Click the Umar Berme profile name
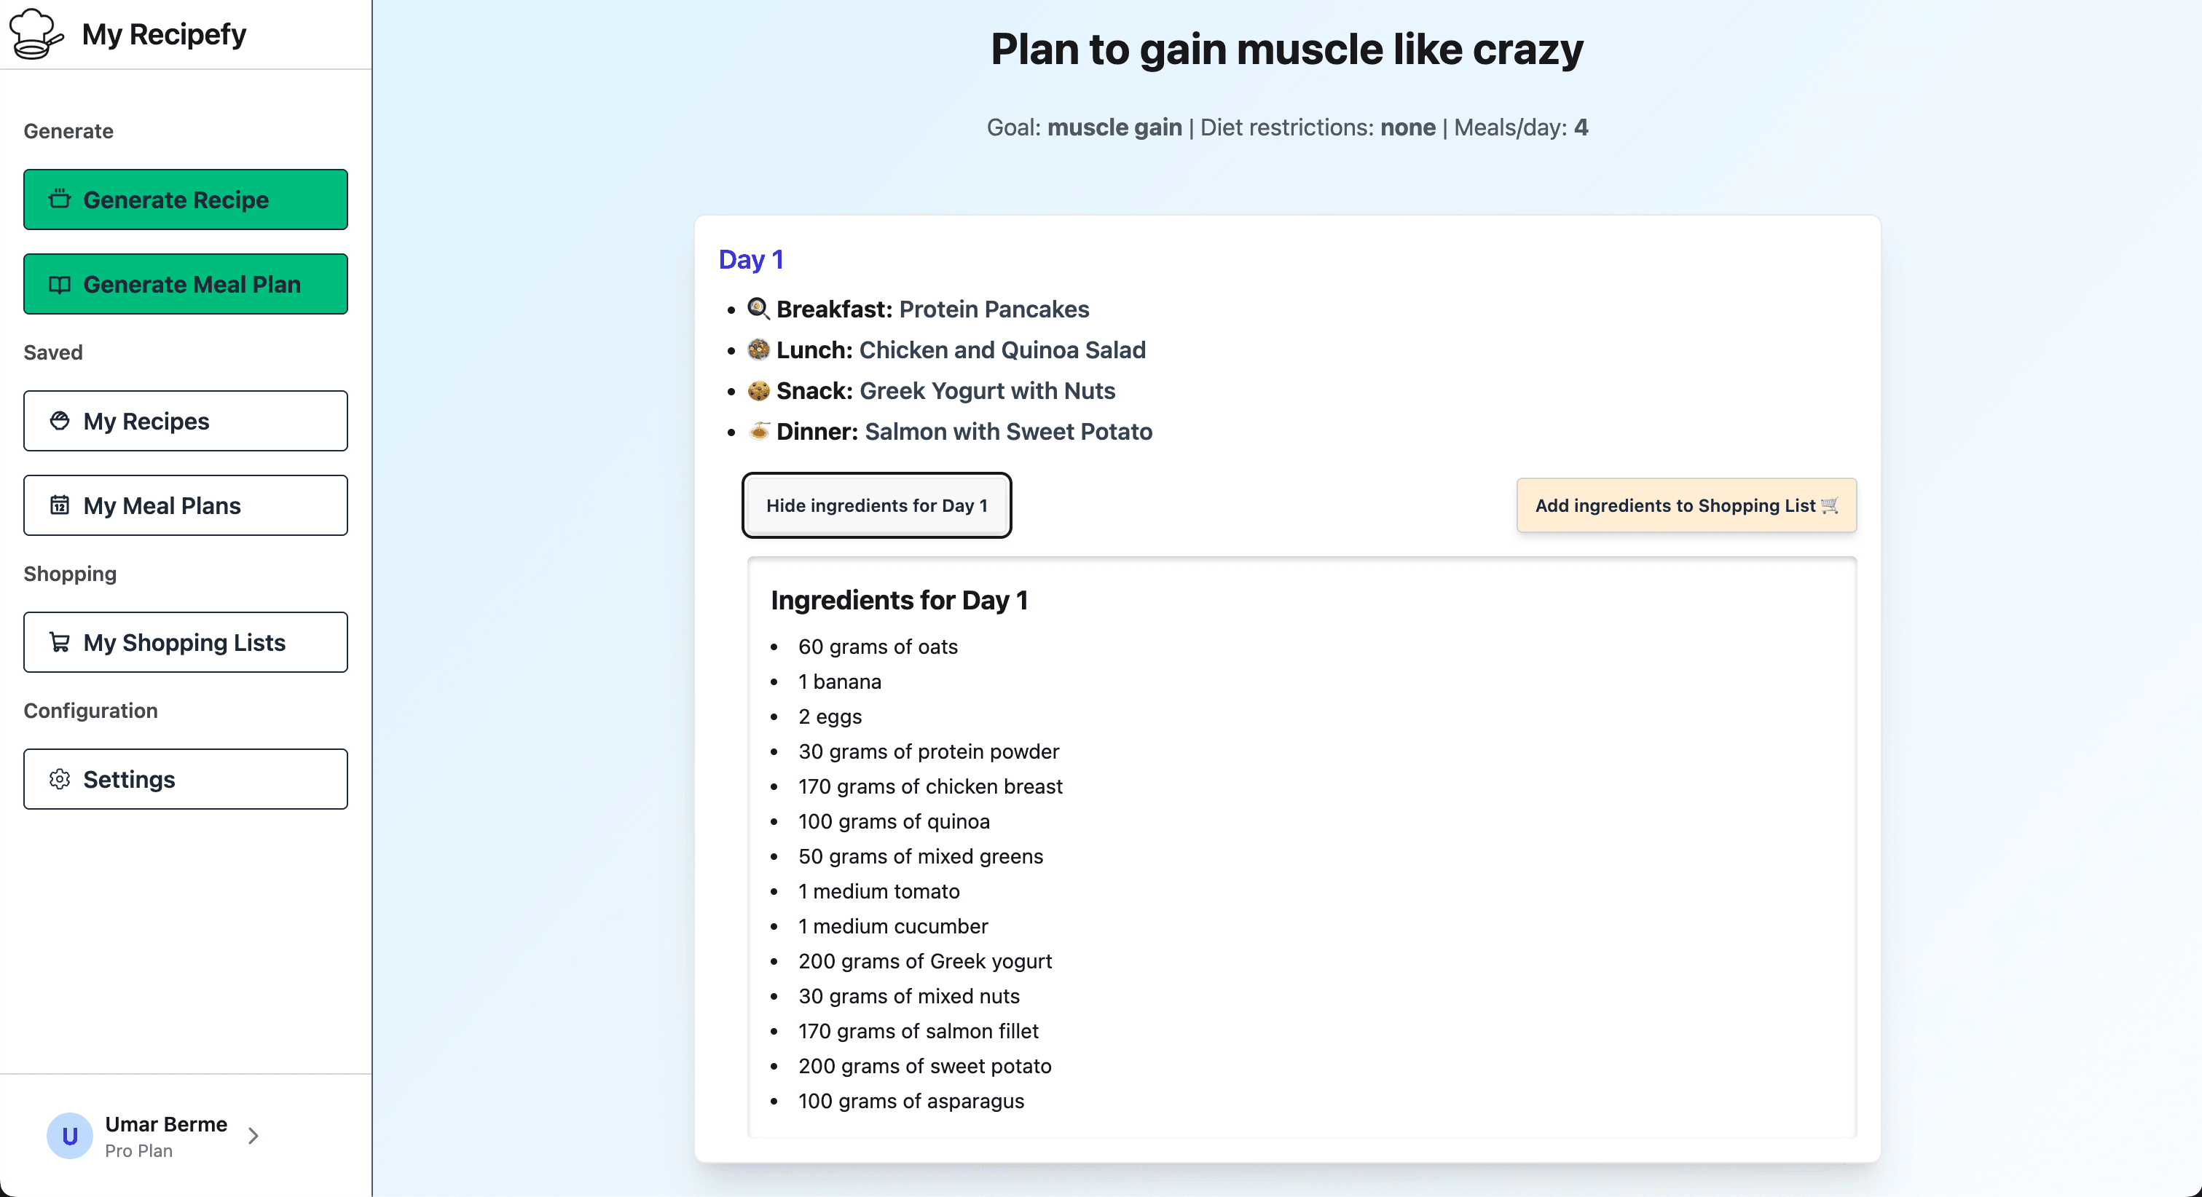 pos(166,1123)
